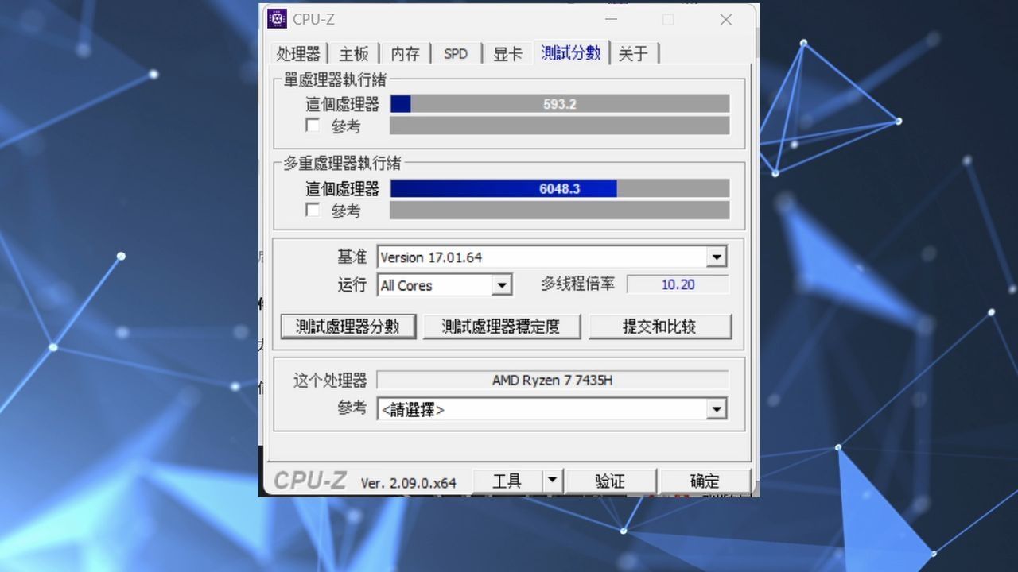This screenshot has width=1018, height=572.
Task: Click the multi-thread 6048.3 score bar
Action: [x=559, y=189]
